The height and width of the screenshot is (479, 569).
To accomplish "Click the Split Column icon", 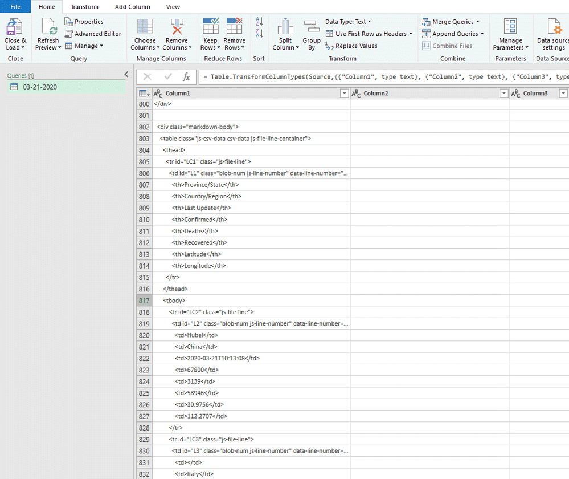I will tap(285, 27).
